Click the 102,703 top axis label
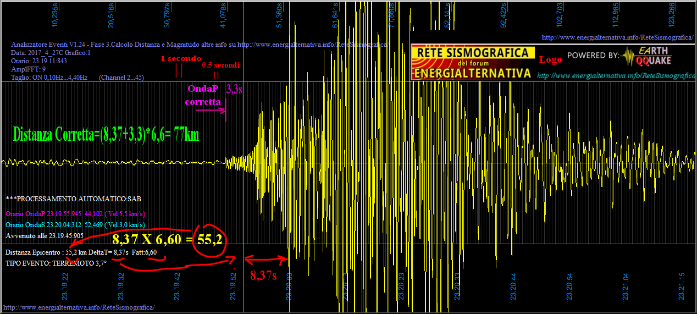The width and height of the screenshot is (697, 314). 560,15
